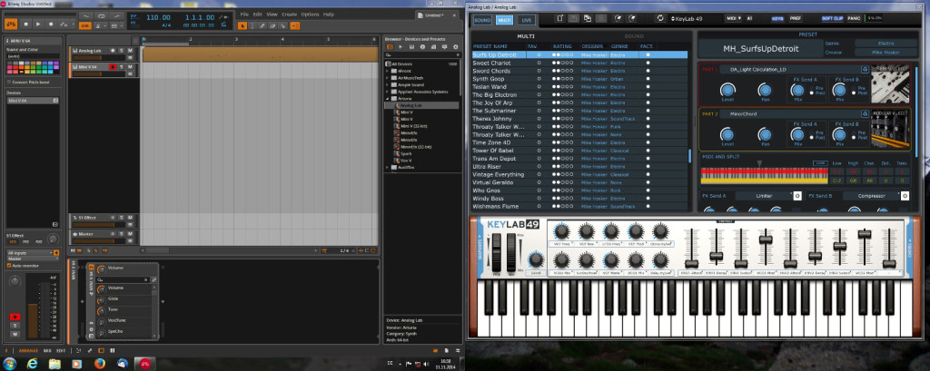Click the PREF button in Analog Lab
Viewport: 930px width, 371px height.
(796, 19)
